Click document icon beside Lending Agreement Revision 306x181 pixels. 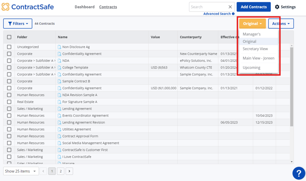[59, 122]
